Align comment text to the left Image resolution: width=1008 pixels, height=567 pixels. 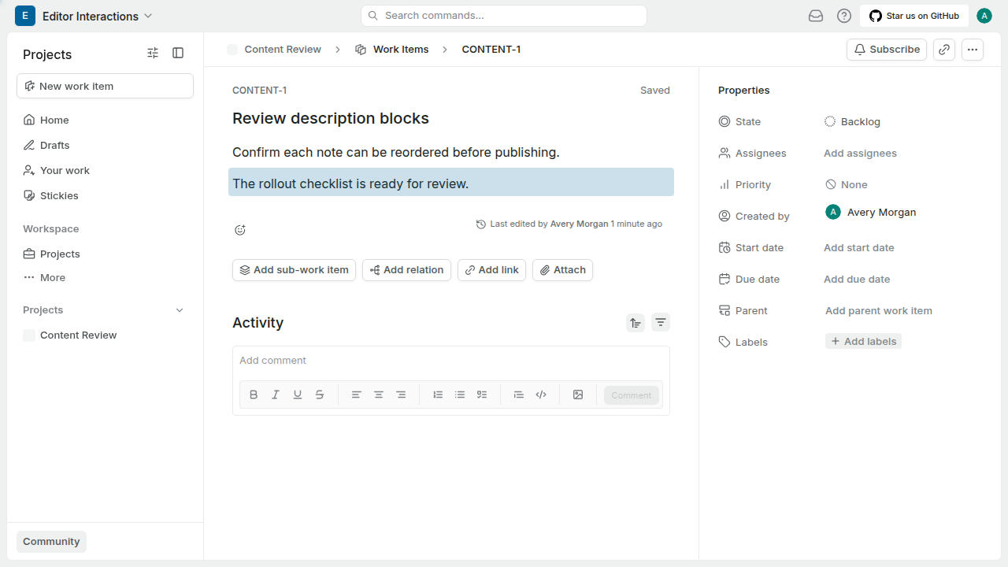357,395
